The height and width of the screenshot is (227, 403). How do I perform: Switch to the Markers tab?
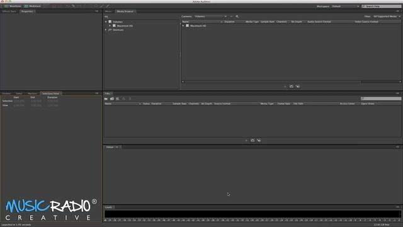(x=32, y=94)
